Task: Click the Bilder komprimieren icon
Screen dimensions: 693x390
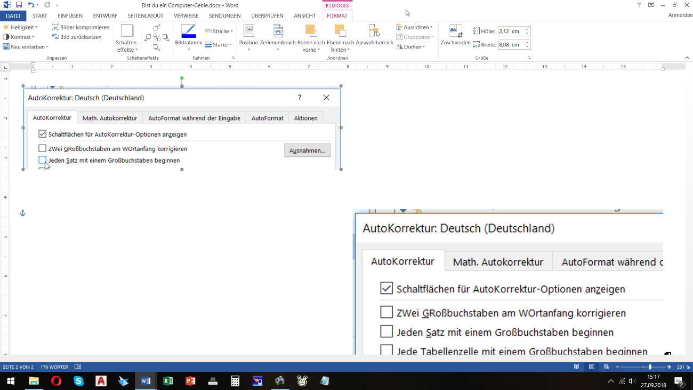Action: pos(55,27)
